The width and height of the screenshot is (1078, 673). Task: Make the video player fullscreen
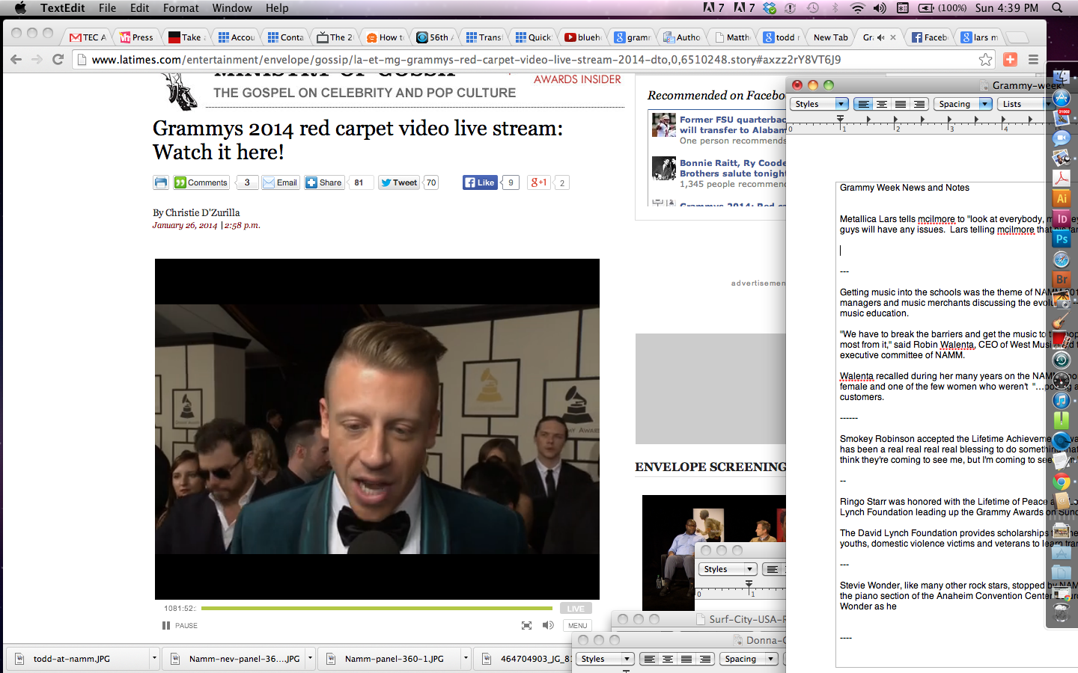(527, 625)
